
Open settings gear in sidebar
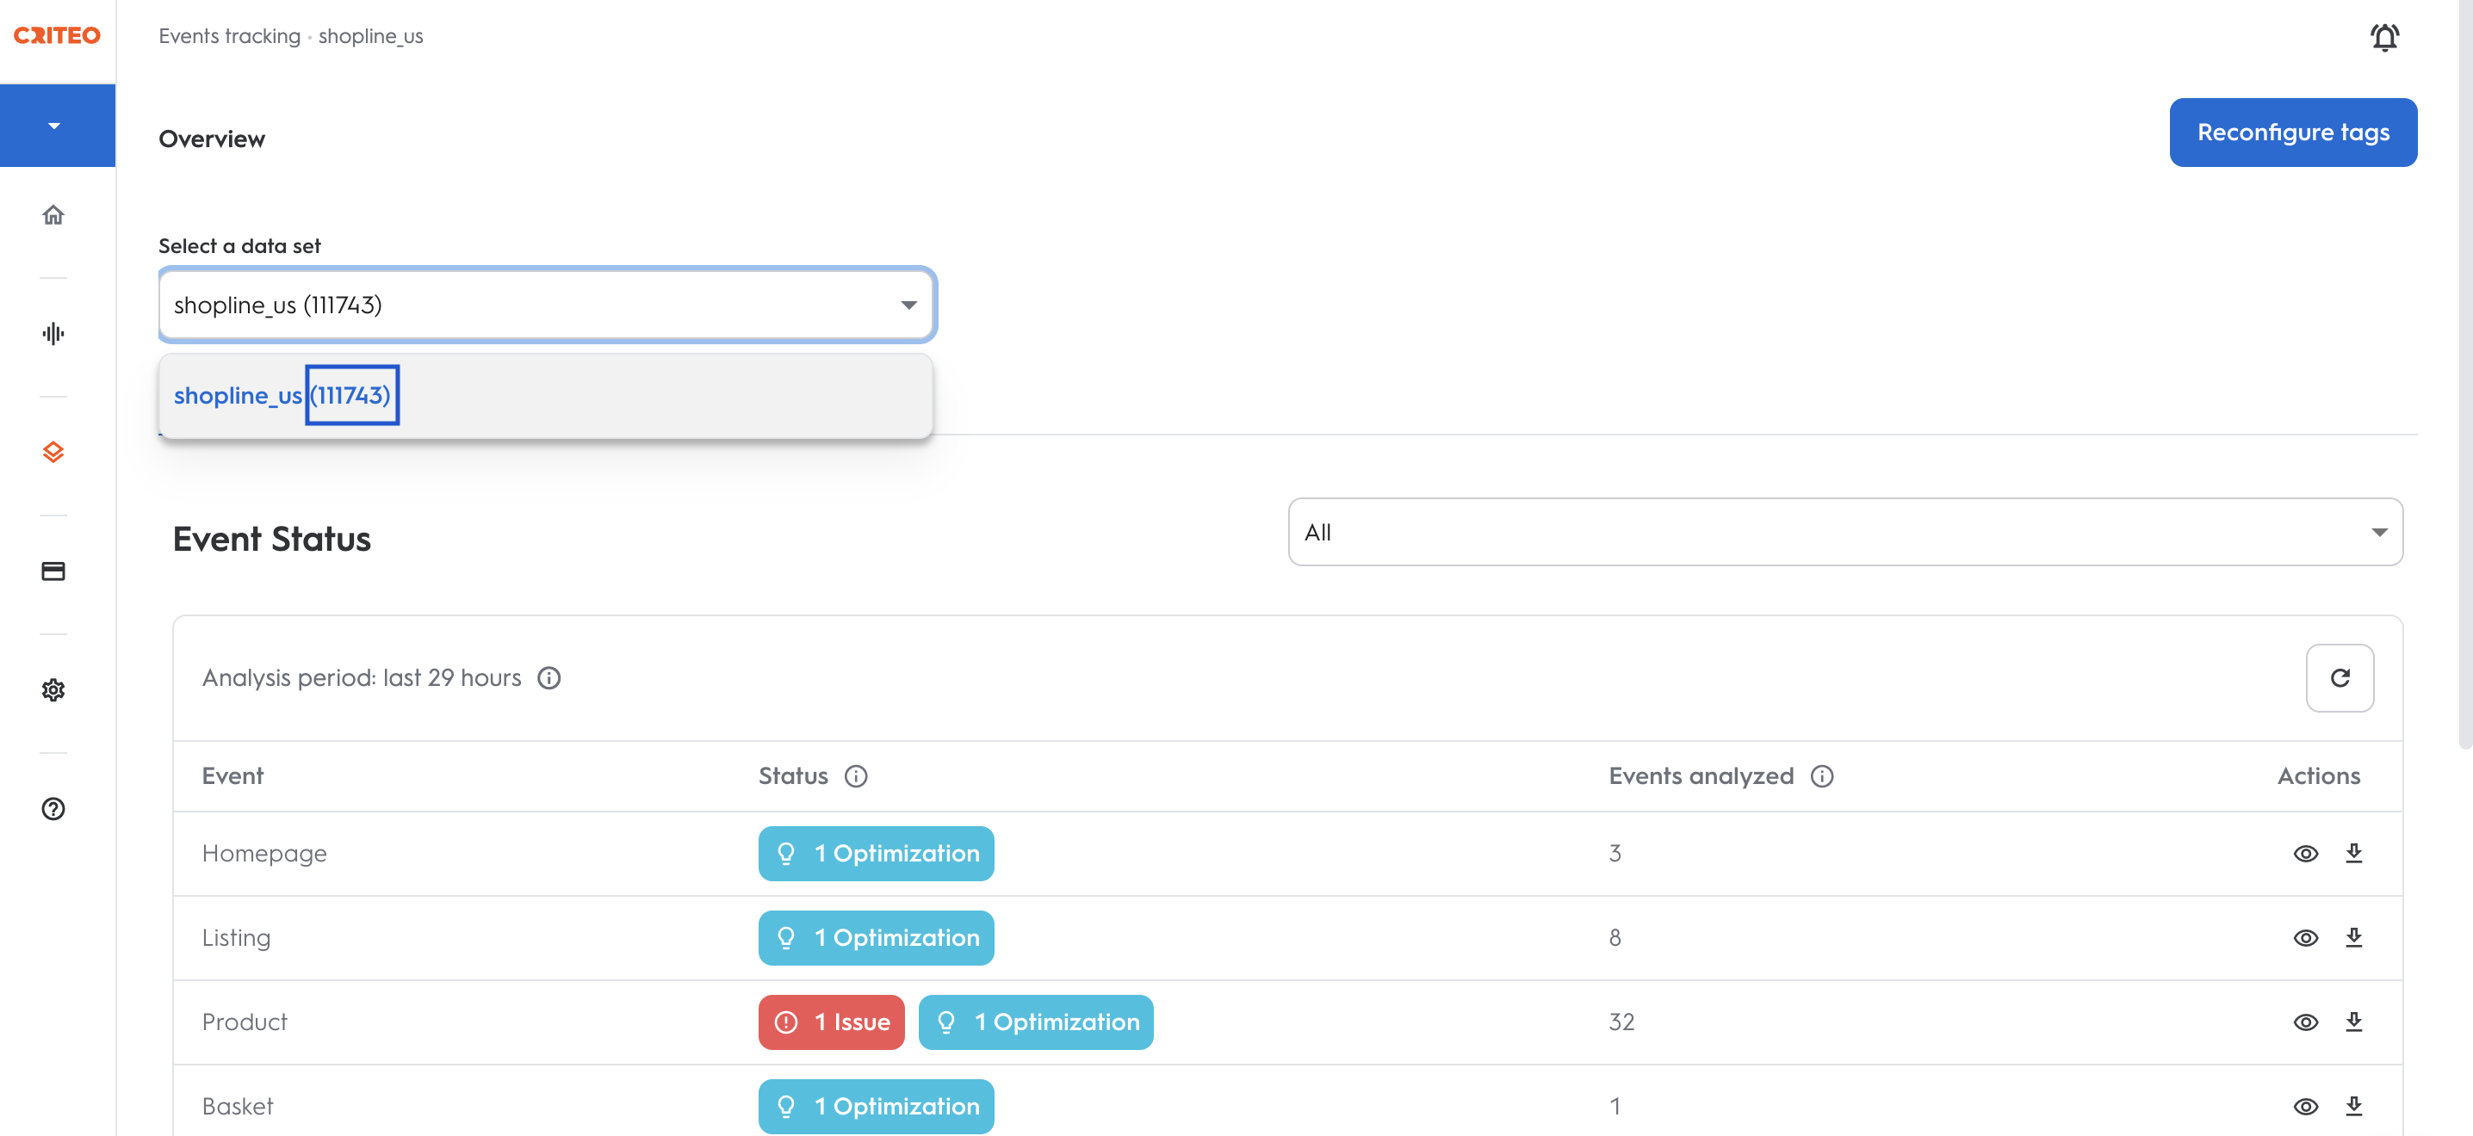click(53, 690)
